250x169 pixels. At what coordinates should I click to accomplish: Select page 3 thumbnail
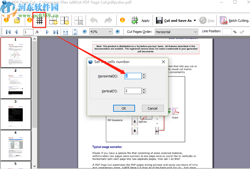coord(16,114)
